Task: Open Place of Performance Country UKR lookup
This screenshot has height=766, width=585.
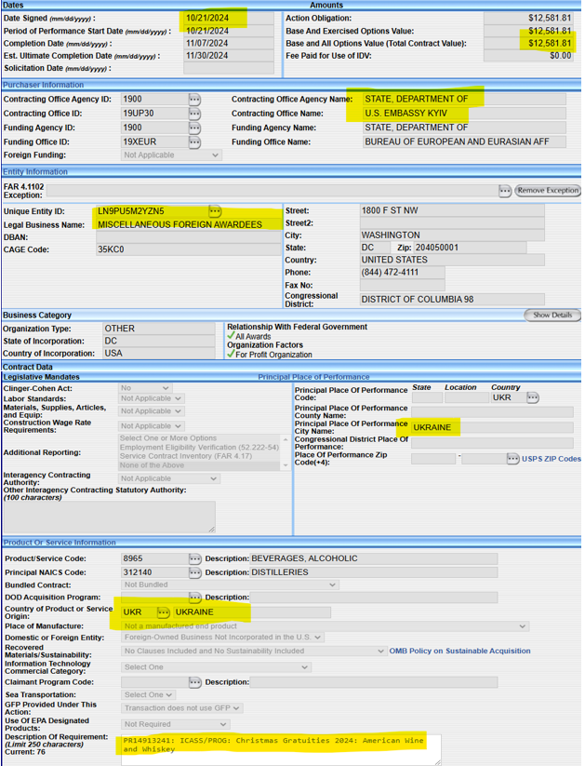Action: pos(533,397)
